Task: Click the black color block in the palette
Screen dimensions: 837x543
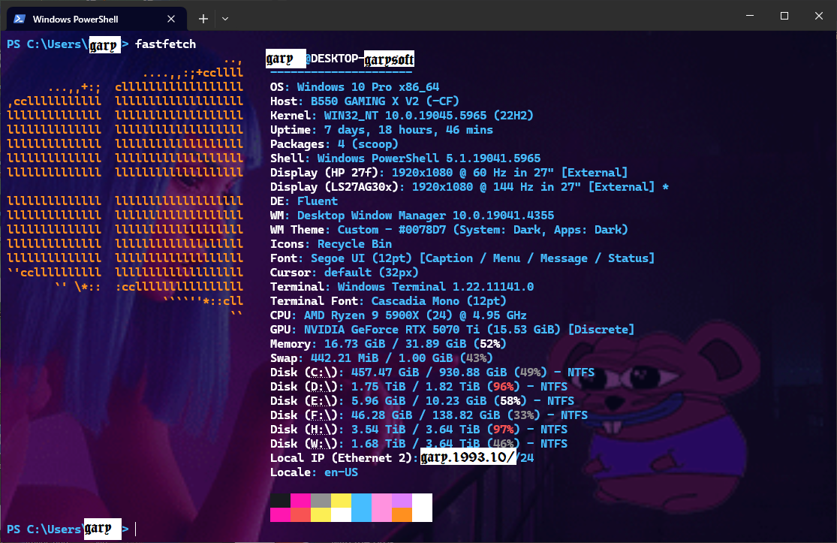Action: (280, 500)
